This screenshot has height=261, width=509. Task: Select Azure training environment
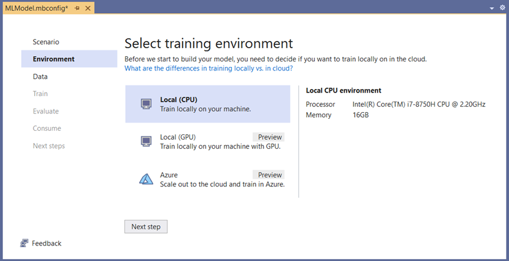click(208, 179)
